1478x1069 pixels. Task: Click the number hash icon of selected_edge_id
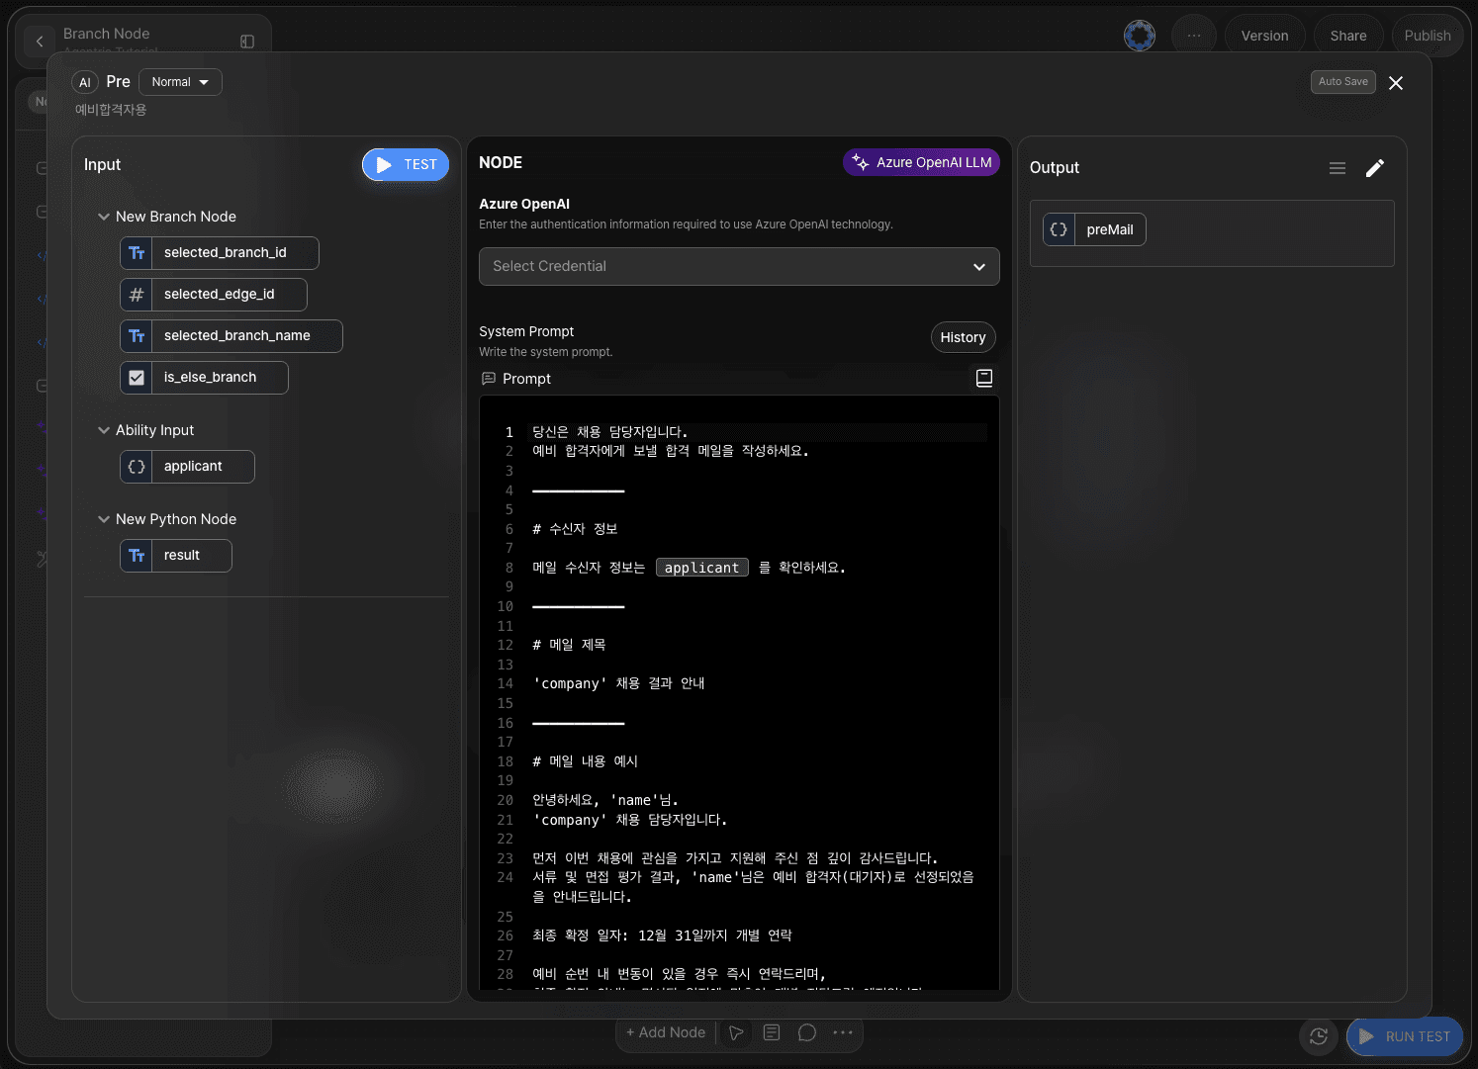point(137,295)
